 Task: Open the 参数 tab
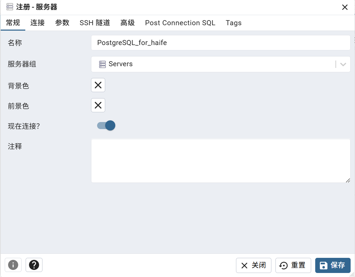click(x=62, y=23)
